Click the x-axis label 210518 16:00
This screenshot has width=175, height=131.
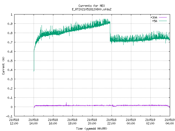point(53,121)
